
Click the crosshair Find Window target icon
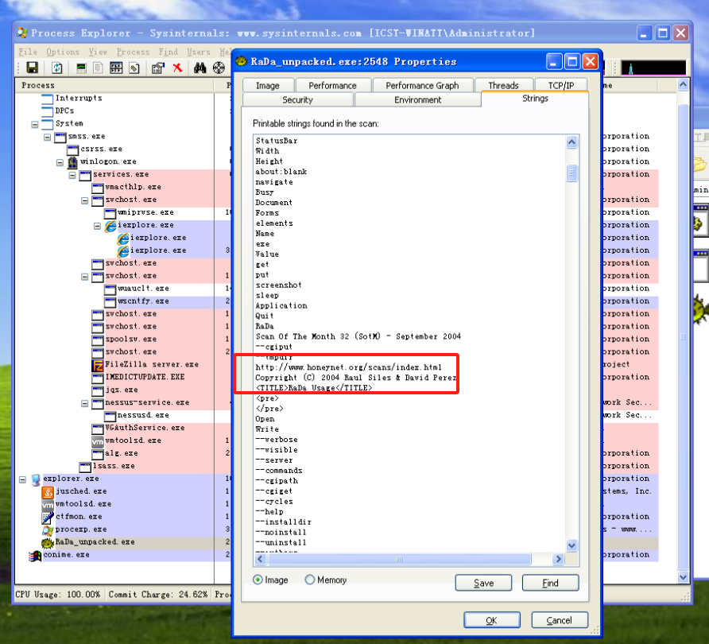(219, 68)
